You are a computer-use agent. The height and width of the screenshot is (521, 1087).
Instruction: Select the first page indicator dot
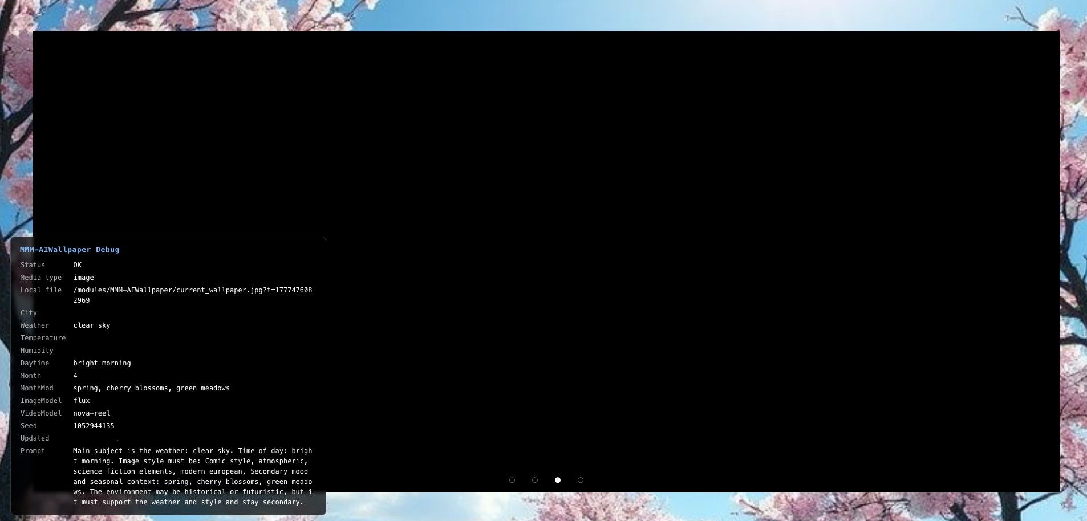coord(512,480)
